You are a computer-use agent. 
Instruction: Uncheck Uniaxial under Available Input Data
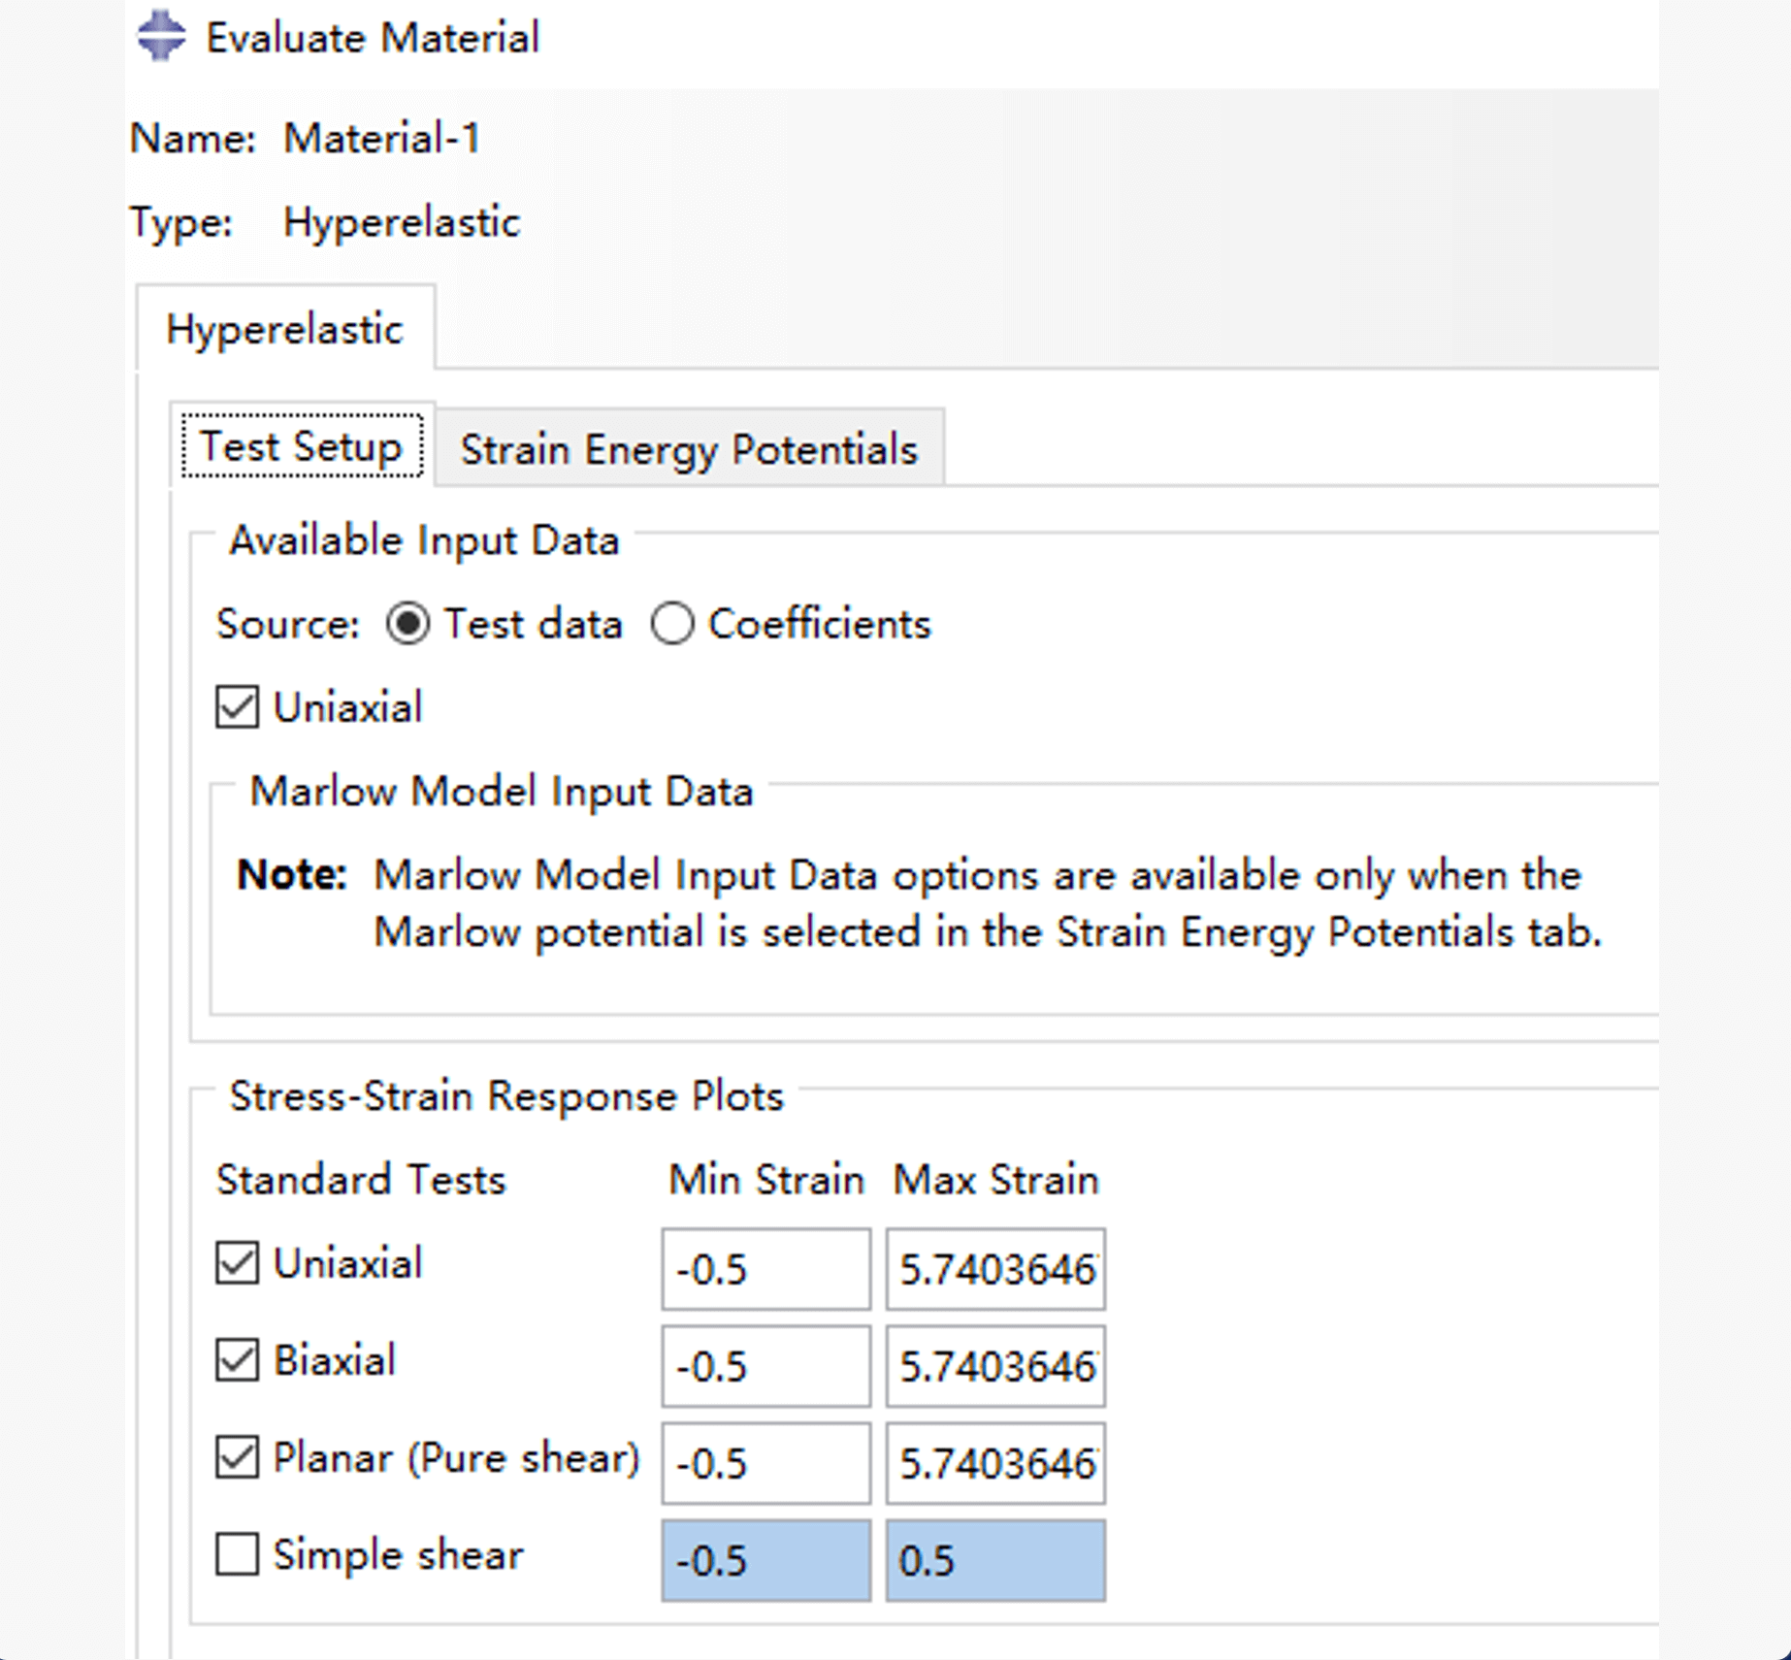click(x=238, y=707)
